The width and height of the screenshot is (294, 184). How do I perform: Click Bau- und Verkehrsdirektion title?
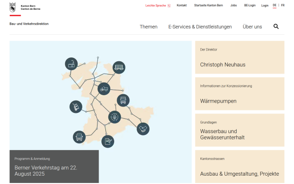(x=29, y=24)
